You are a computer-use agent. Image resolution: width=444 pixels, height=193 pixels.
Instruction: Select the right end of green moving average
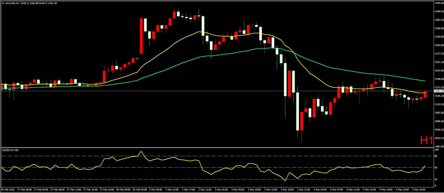pyautogui.click(x=424, y=81)
